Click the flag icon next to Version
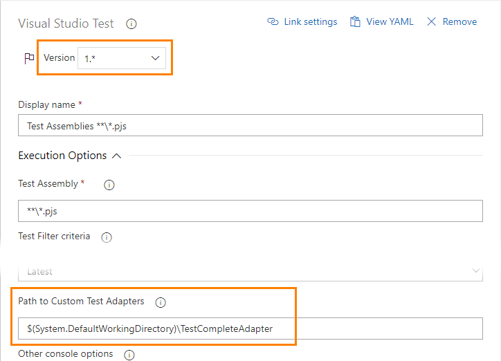The width and height of the screenshot is (501, 361). tap(29, 59)
